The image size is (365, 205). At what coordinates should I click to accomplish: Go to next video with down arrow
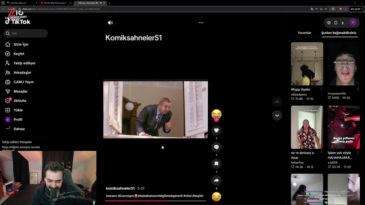click(277, 115)
